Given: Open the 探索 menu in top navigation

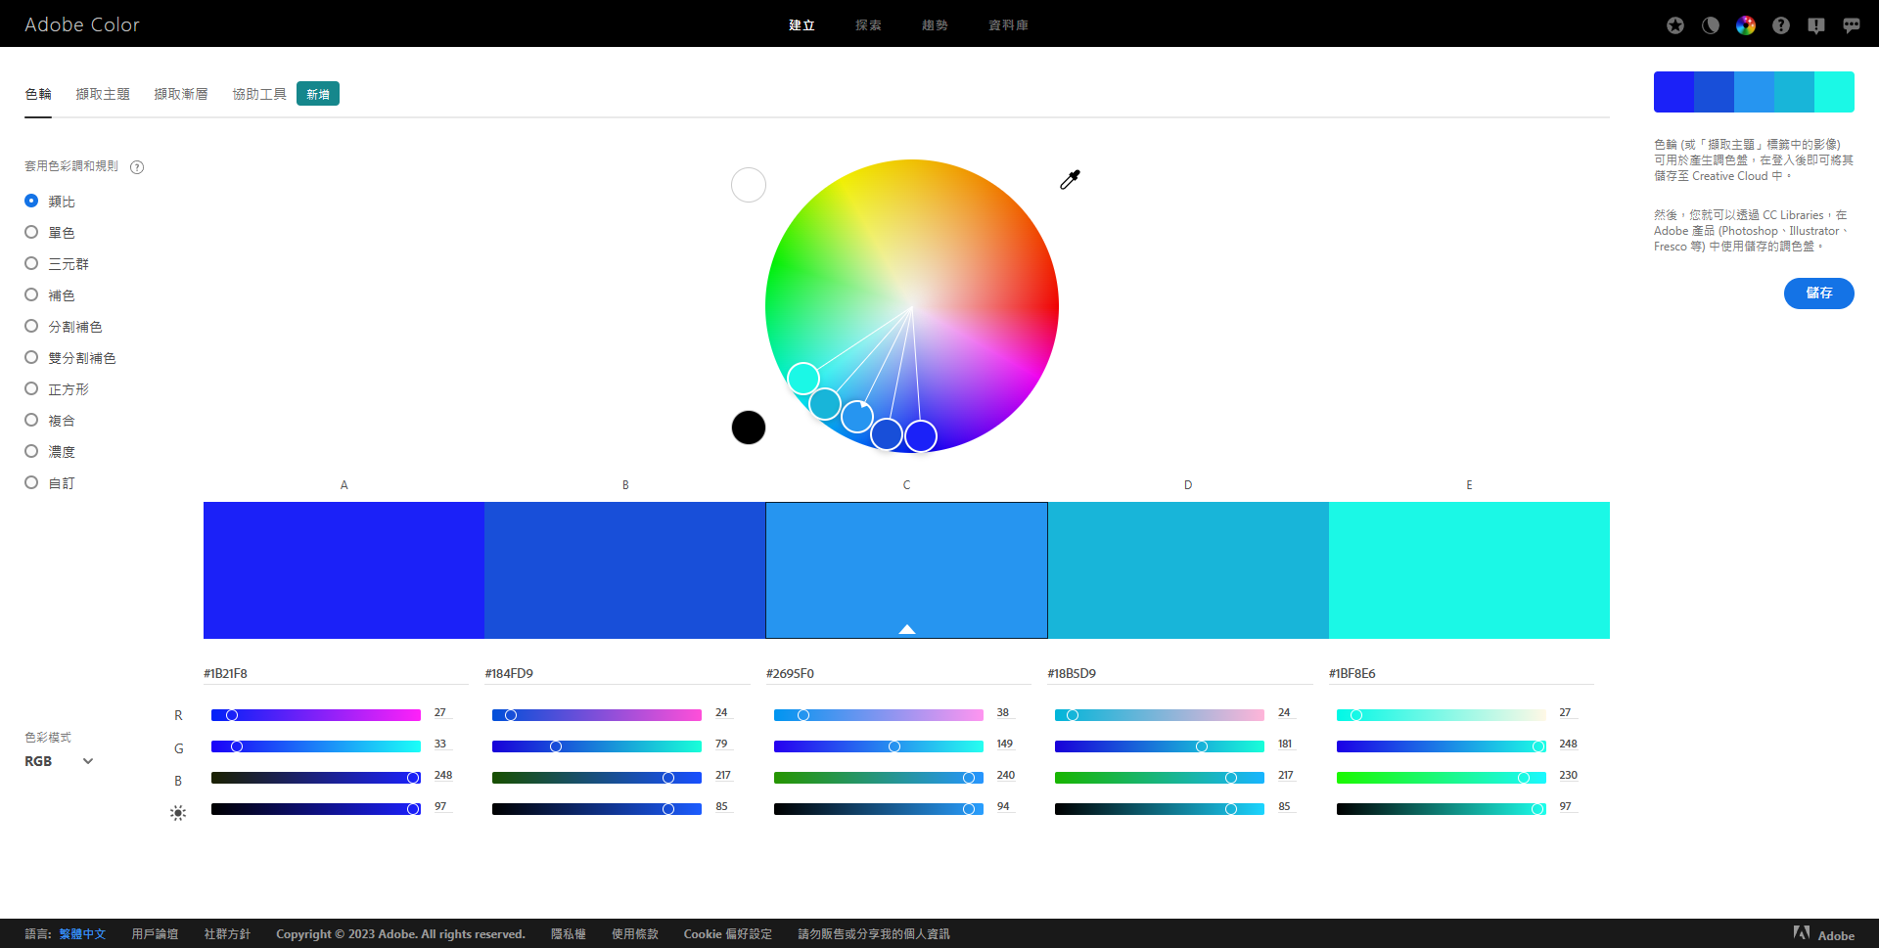Looking at the screenshot, I should (868, 25).
